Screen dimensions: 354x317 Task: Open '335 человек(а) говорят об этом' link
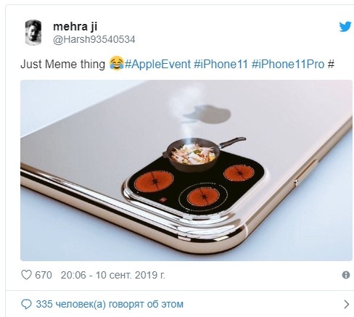click(x=110, y=304)
